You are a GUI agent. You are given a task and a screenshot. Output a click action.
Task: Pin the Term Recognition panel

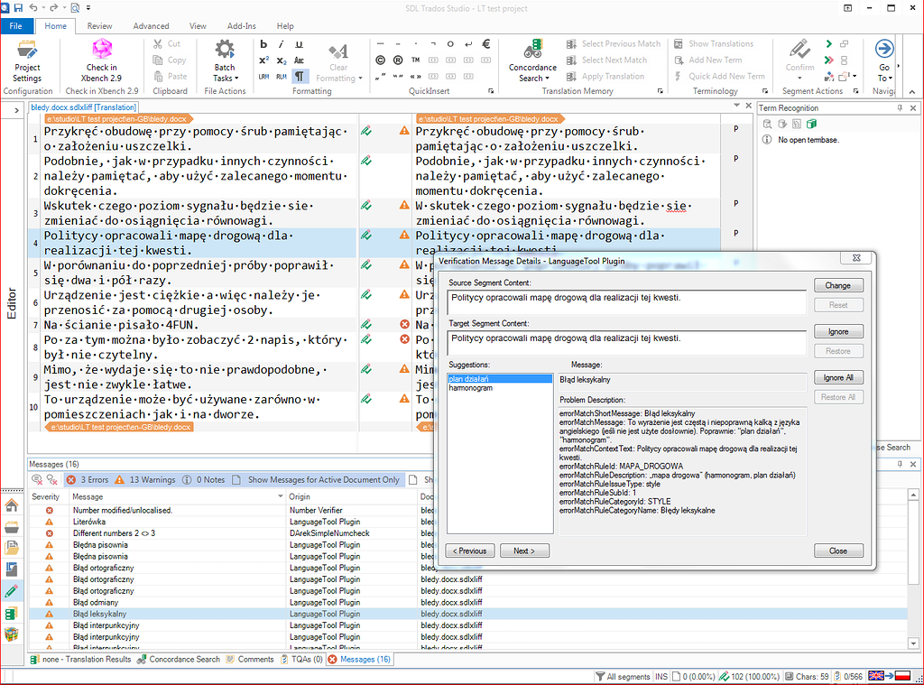point(900,108)
